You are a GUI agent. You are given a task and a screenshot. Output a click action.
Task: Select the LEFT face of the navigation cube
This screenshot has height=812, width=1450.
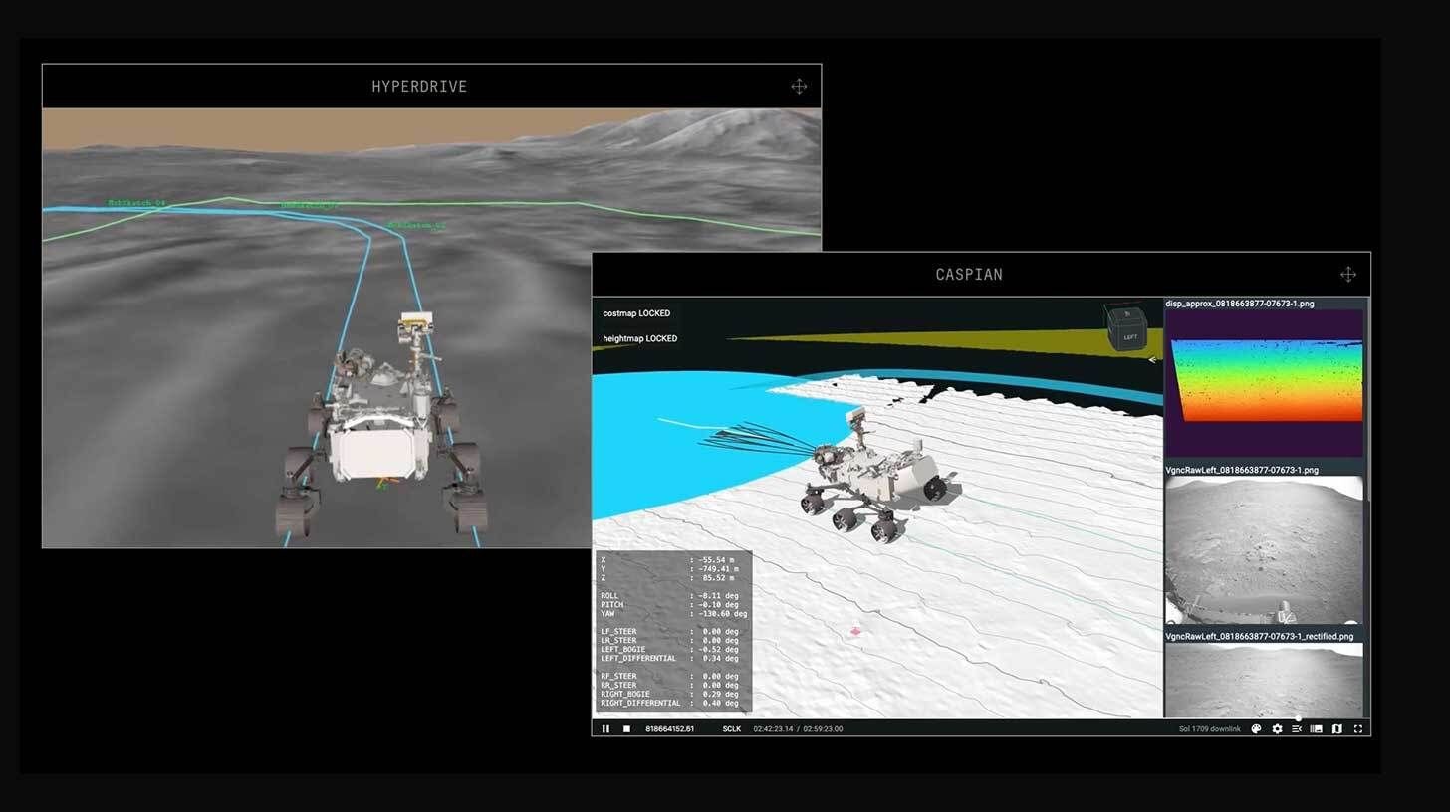click(x=1129, y=337)
